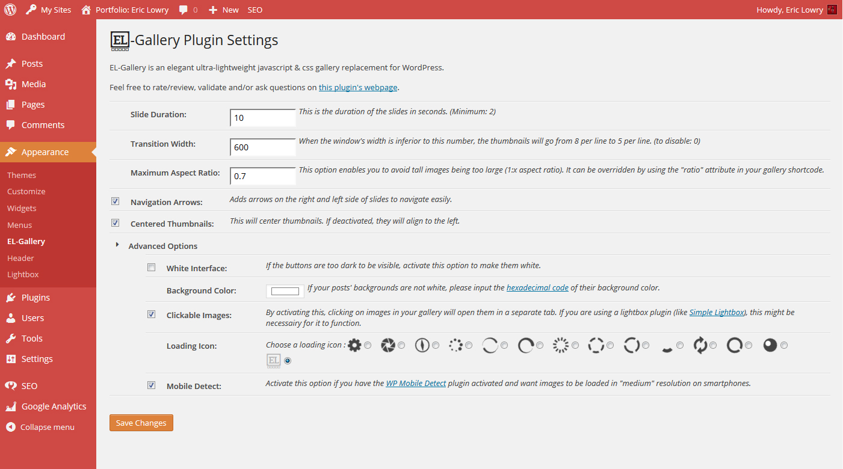Uncheck the Centered Thumbnails checkbox

point(116,223)
